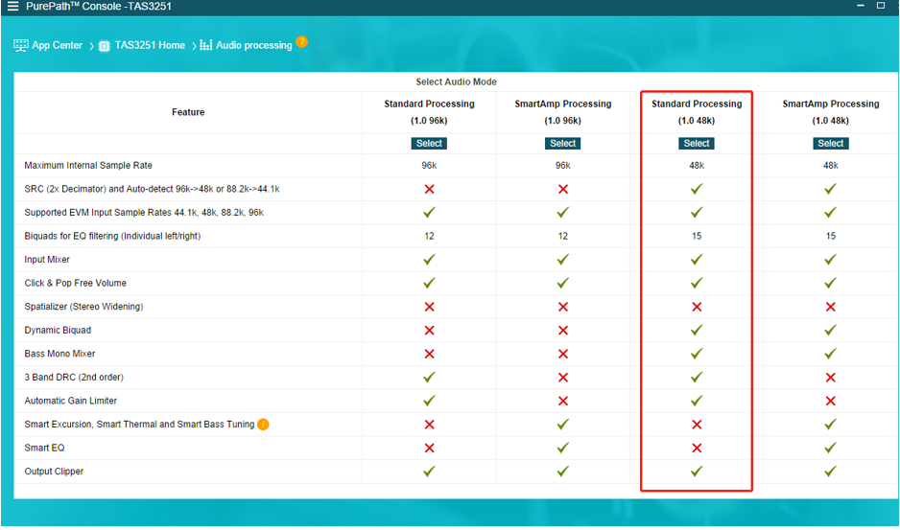Click Click & Pop Free Volume check under Standard 48k

(x=697, y=284)
